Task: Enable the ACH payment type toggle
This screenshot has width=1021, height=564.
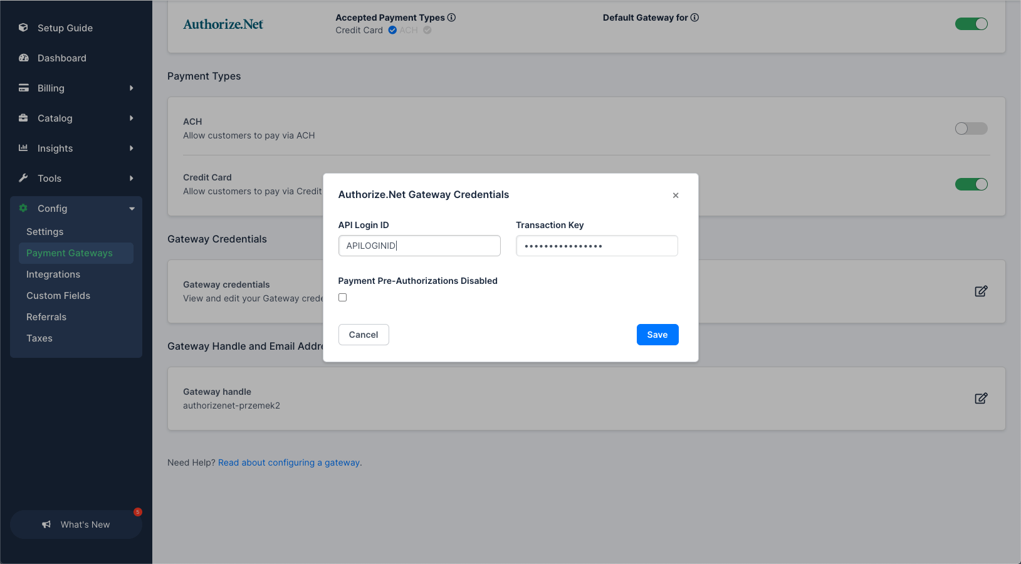Action: 971,128
